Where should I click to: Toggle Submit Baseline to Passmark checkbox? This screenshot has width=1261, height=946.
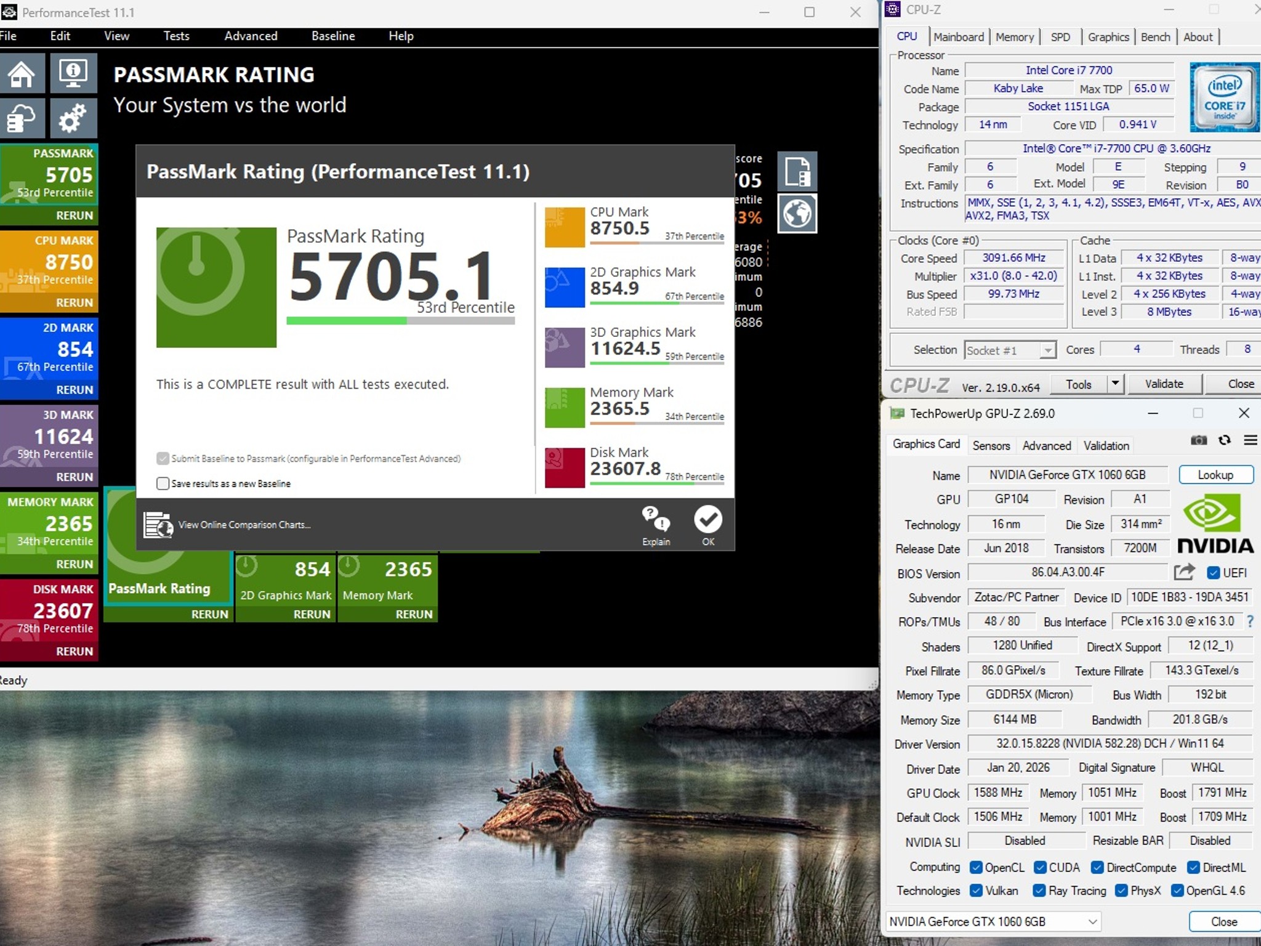point(163,458)
